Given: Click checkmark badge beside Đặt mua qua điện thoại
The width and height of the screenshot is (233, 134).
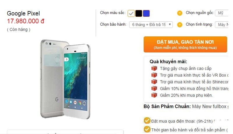Looking at the screenshot, I should coord(147,121).
